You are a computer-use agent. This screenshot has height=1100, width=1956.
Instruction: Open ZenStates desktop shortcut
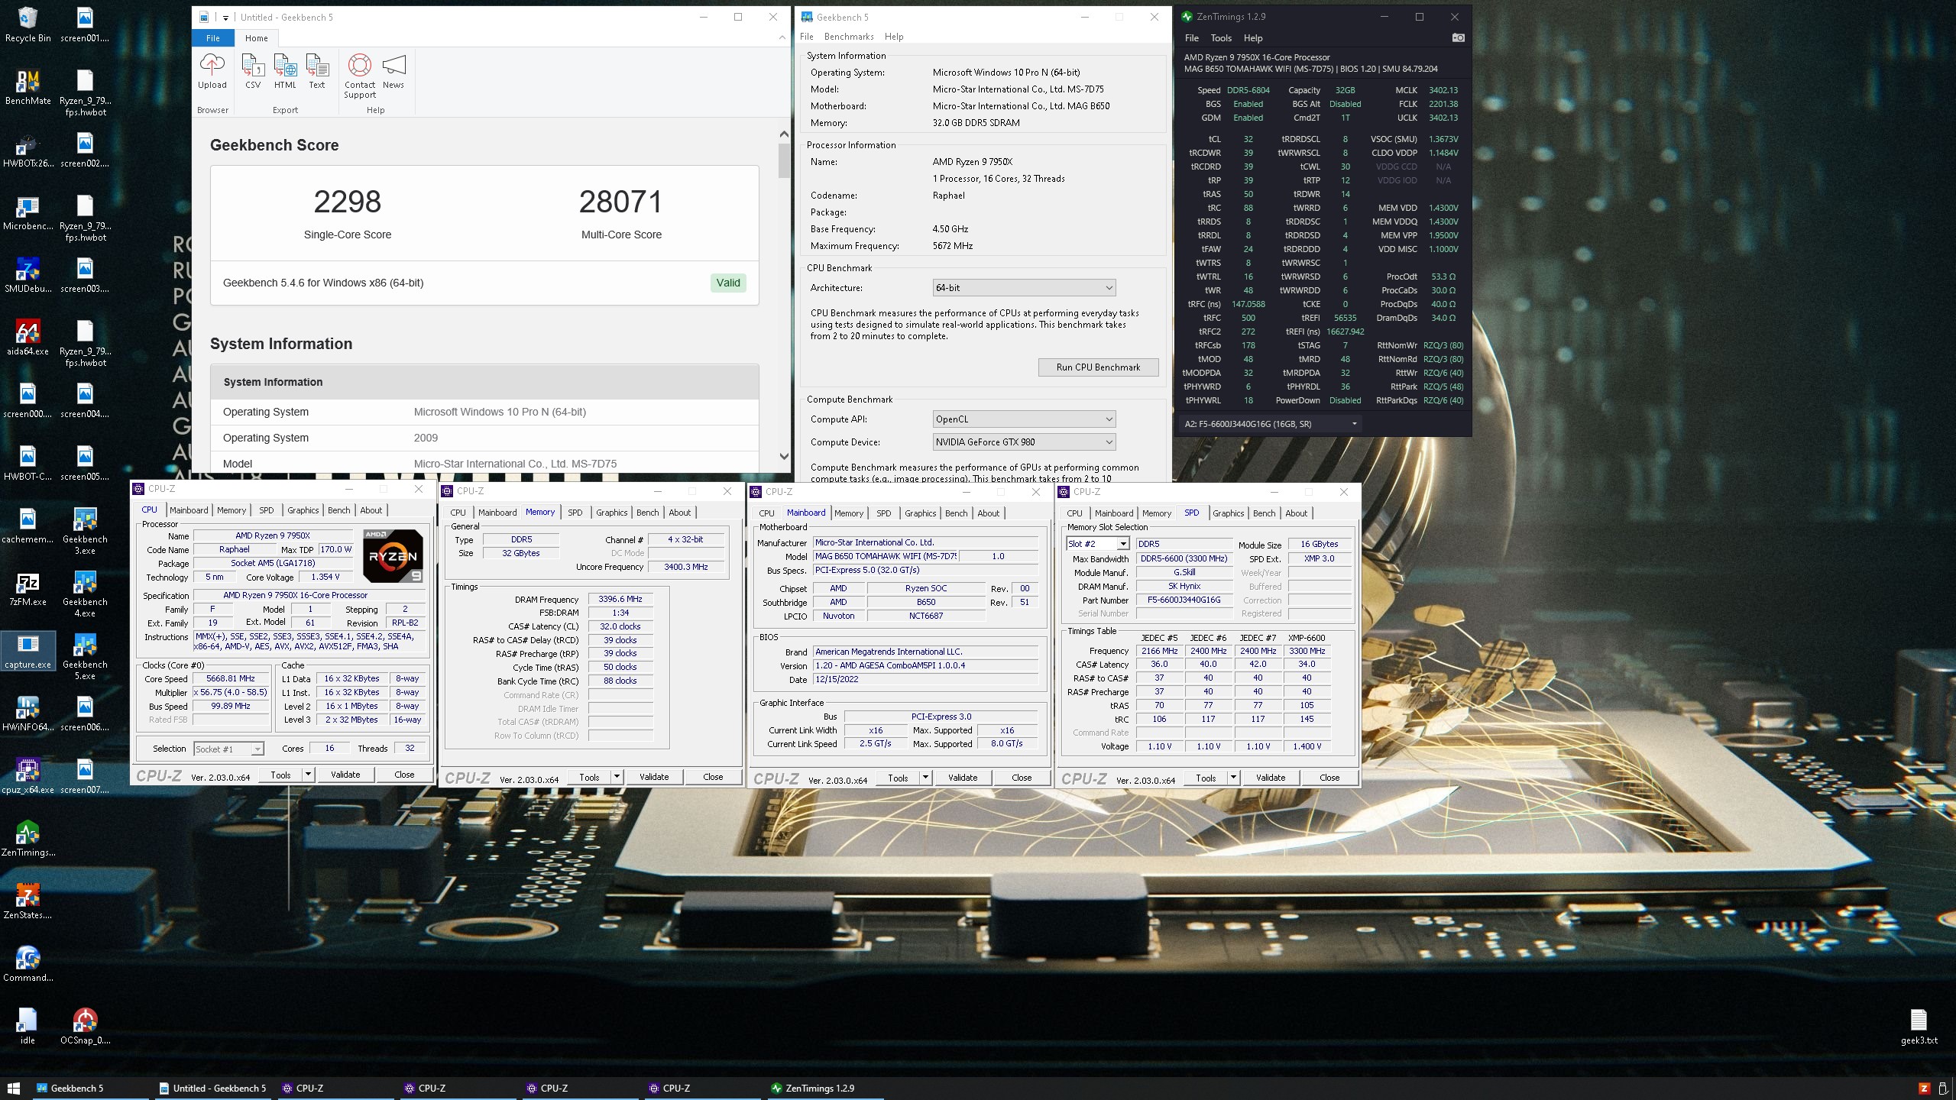[28, 902]
